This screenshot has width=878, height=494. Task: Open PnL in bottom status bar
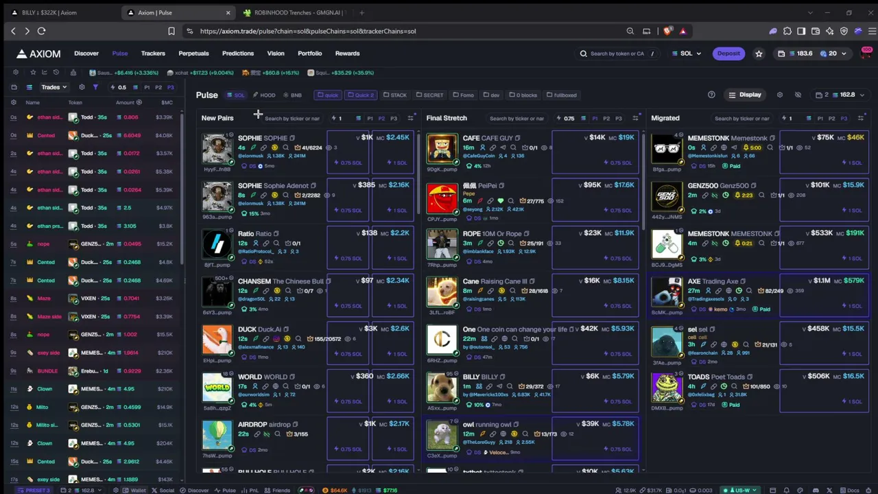[249, 490]
